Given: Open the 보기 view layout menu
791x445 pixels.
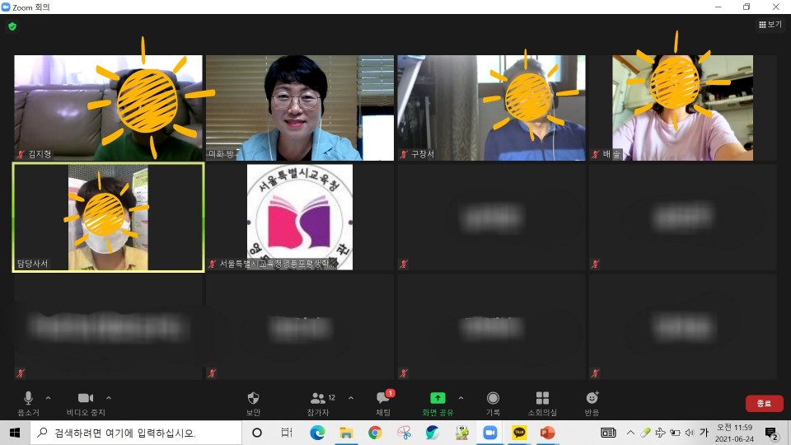Looking at the screenshot, I should tap(770, 25).
